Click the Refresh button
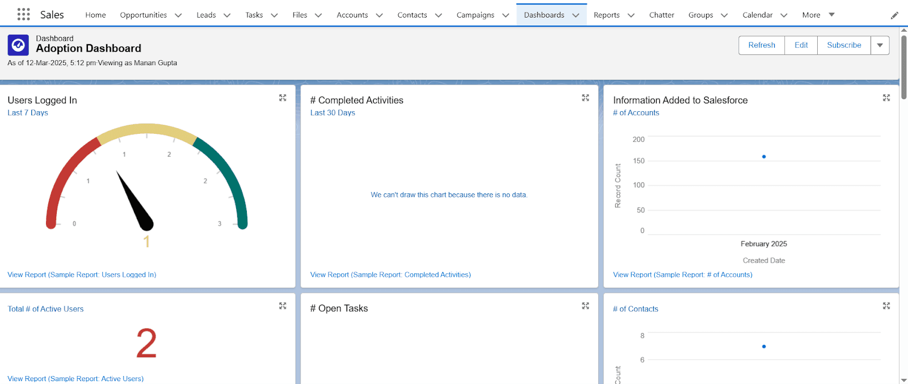Image resolution: width=908 pixels, height=384 pixels. click(x=762, y=45)
